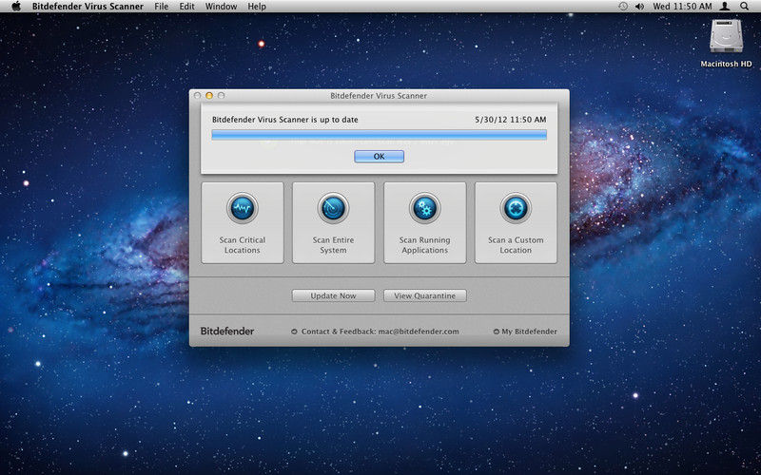Click the Scan Running Applications label
This screenshot has width=761, height=475.
tap(424, 245)
